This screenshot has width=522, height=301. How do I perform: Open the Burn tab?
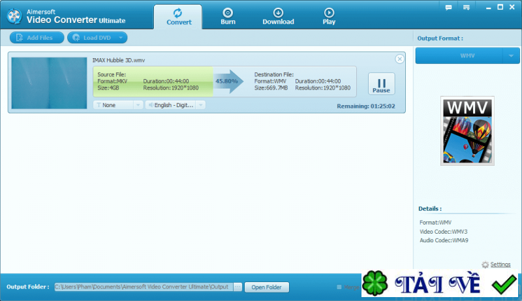point(228,16)
